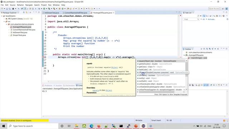Open the Refactor menu
The width and height of the screenshot is (229, 129).
(x=20, y=5)
